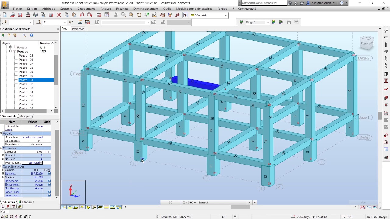Click the filter funnel icon in object manager
Screen dimensions: 390x219
click(x=9, y=36)
